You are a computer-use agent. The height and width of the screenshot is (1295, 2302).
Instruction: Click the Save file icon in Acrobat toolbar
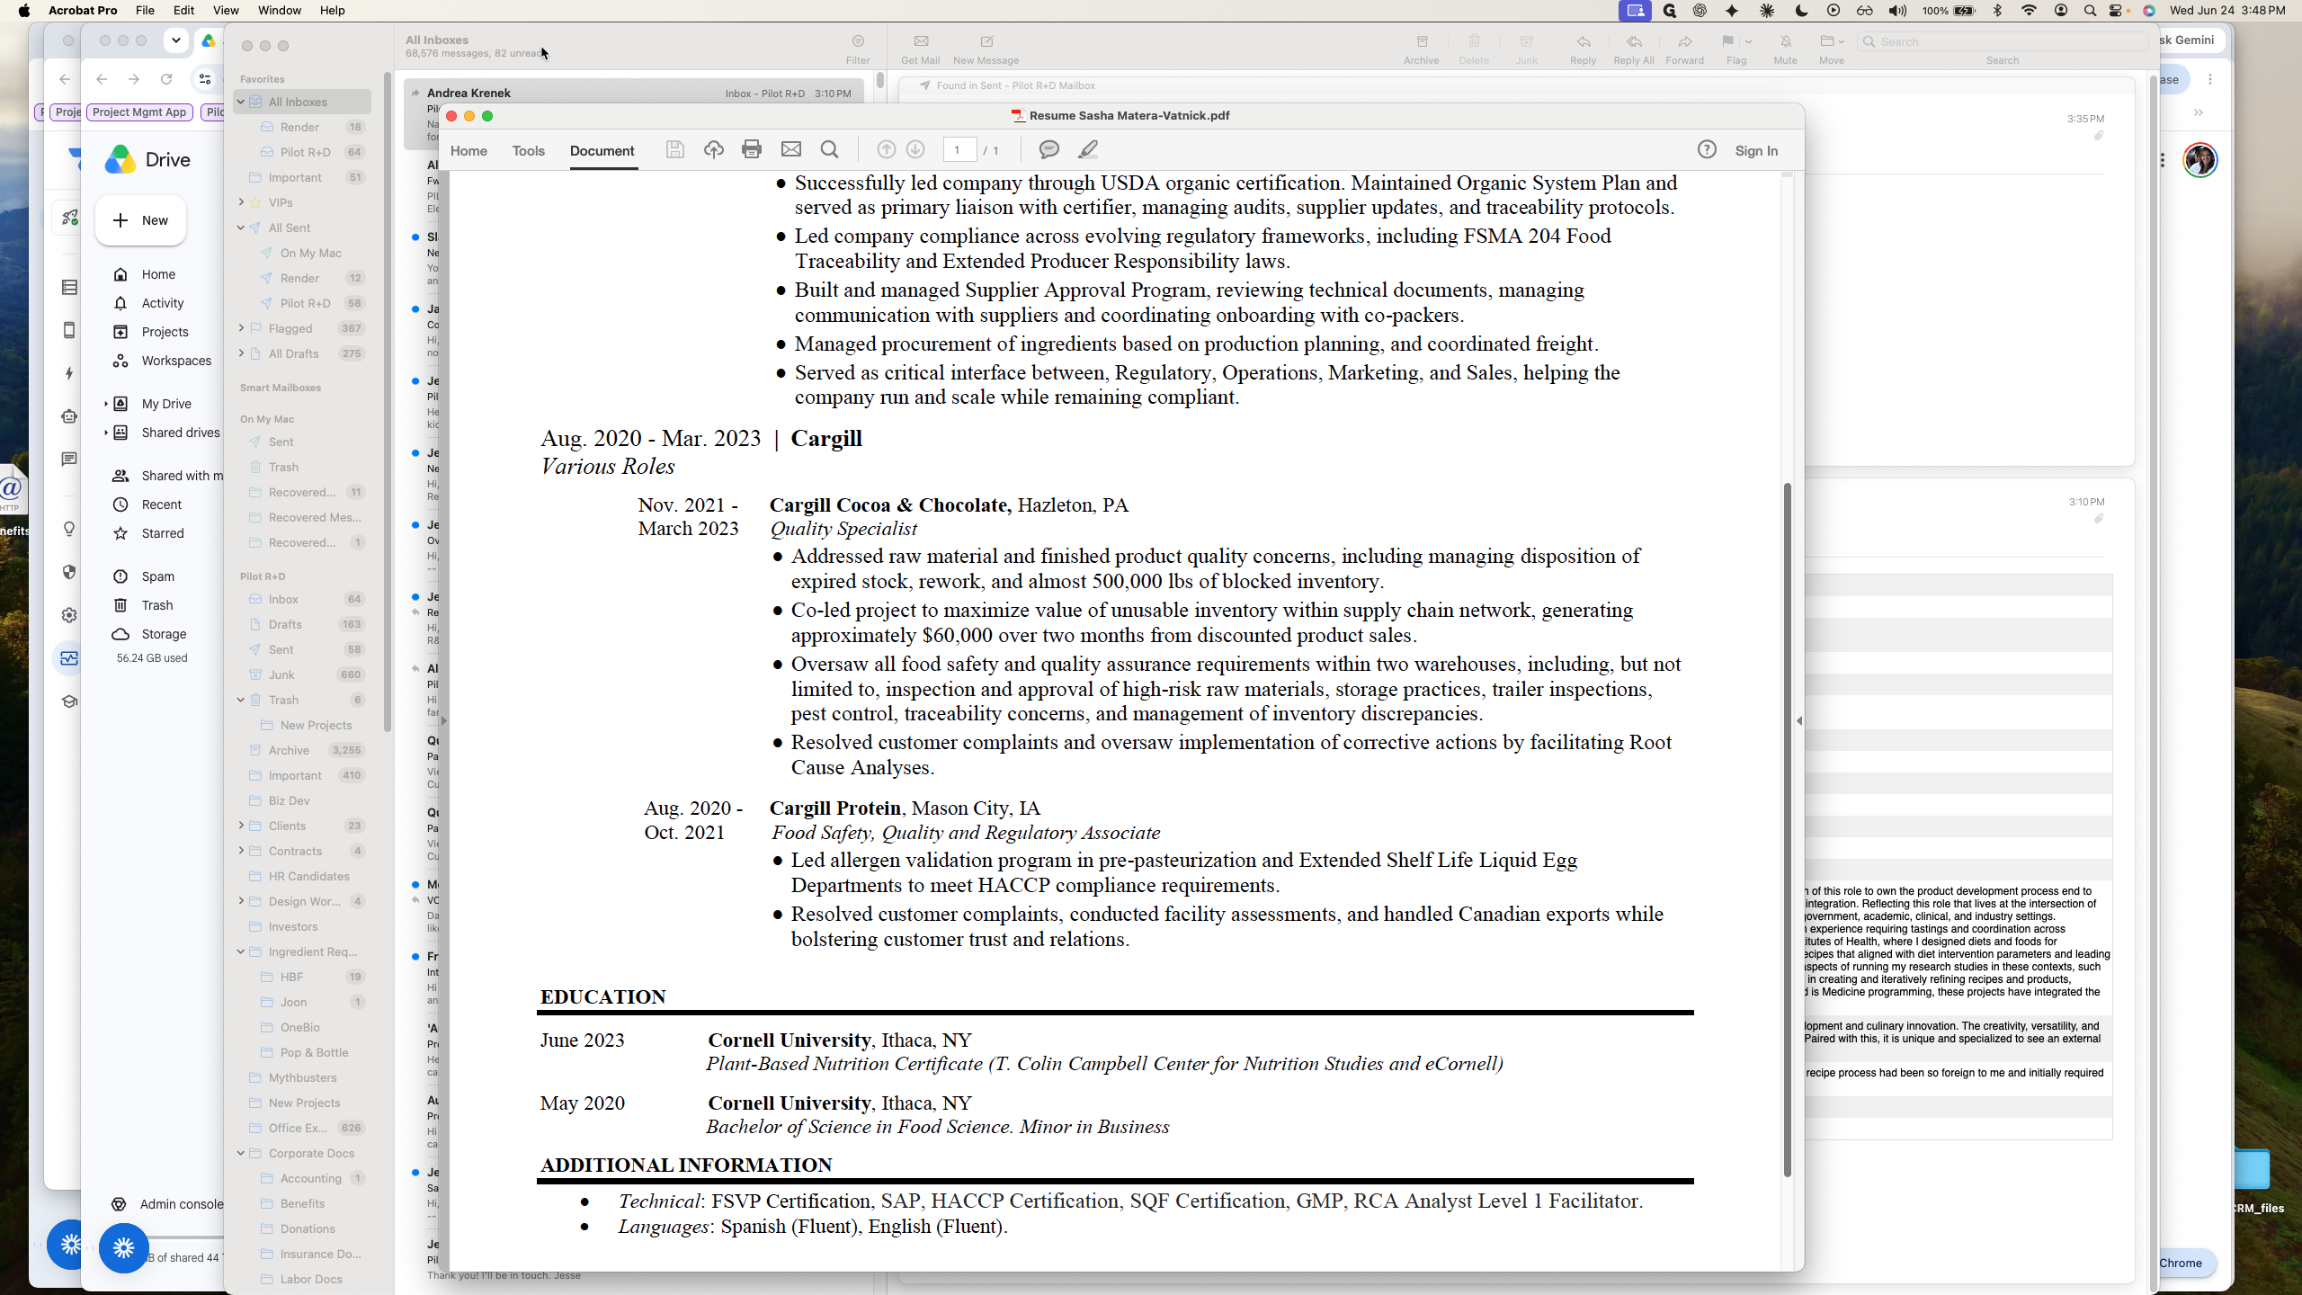pyautogui.click(x=674, y=150)
